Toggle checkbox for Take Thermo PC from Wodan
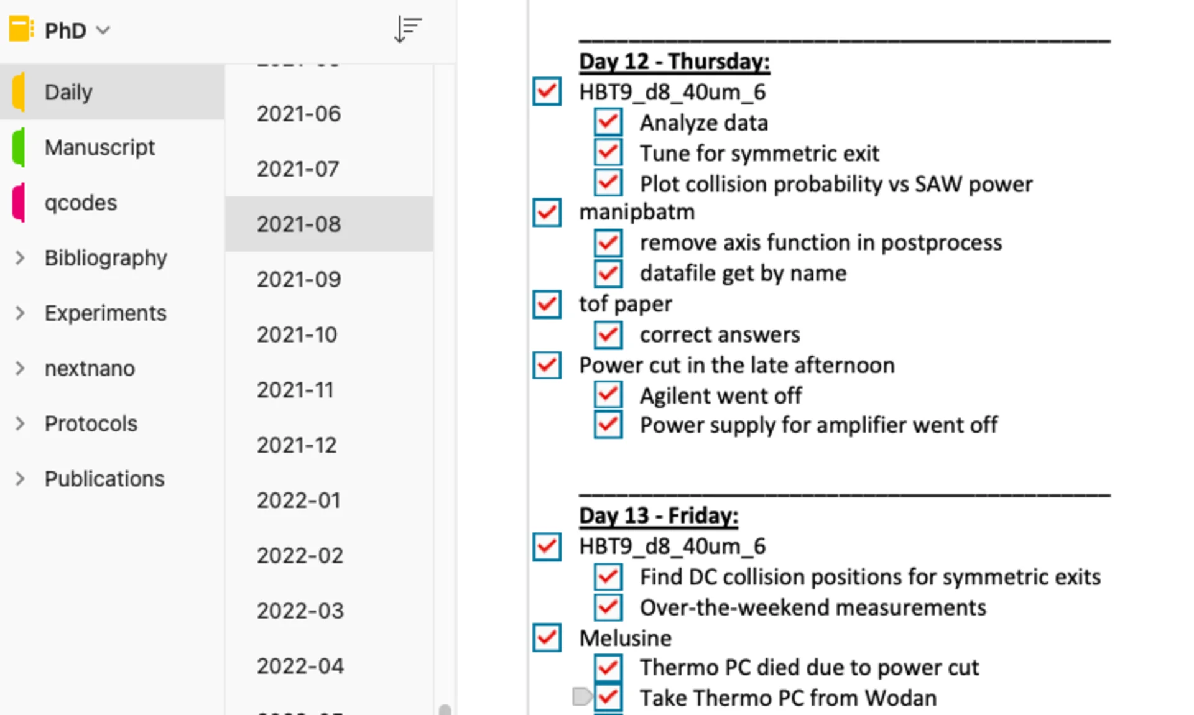 pyautogui.click(x=611, y=699)
